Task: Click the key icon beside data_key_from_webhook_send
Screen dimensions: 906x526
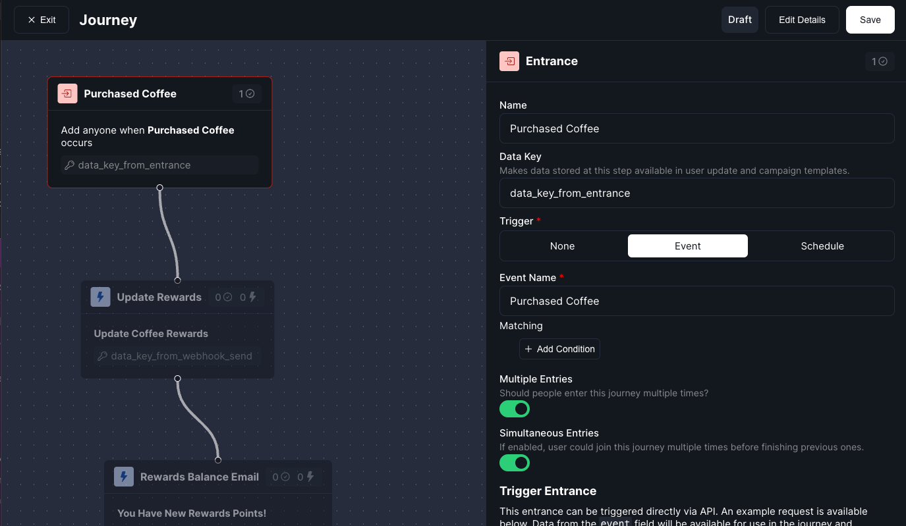Action: (103, 356)
